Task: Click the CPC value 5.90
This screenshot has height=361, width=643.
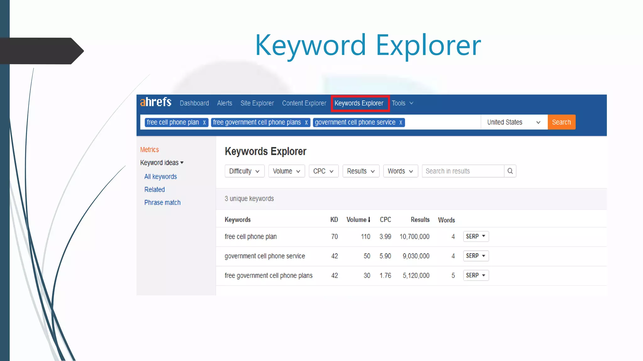Action: pyautogui.click(x=385, y=256)
